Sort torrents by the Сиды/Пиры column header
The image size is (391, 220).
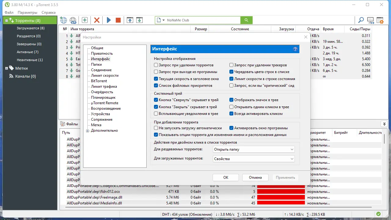pyautogui.click(x=359, y=29)
